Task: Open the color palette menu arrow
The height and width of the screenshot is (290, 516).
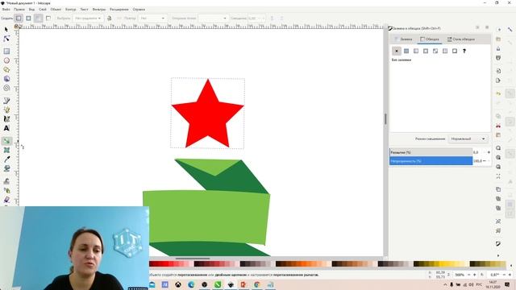Action: 511,265
